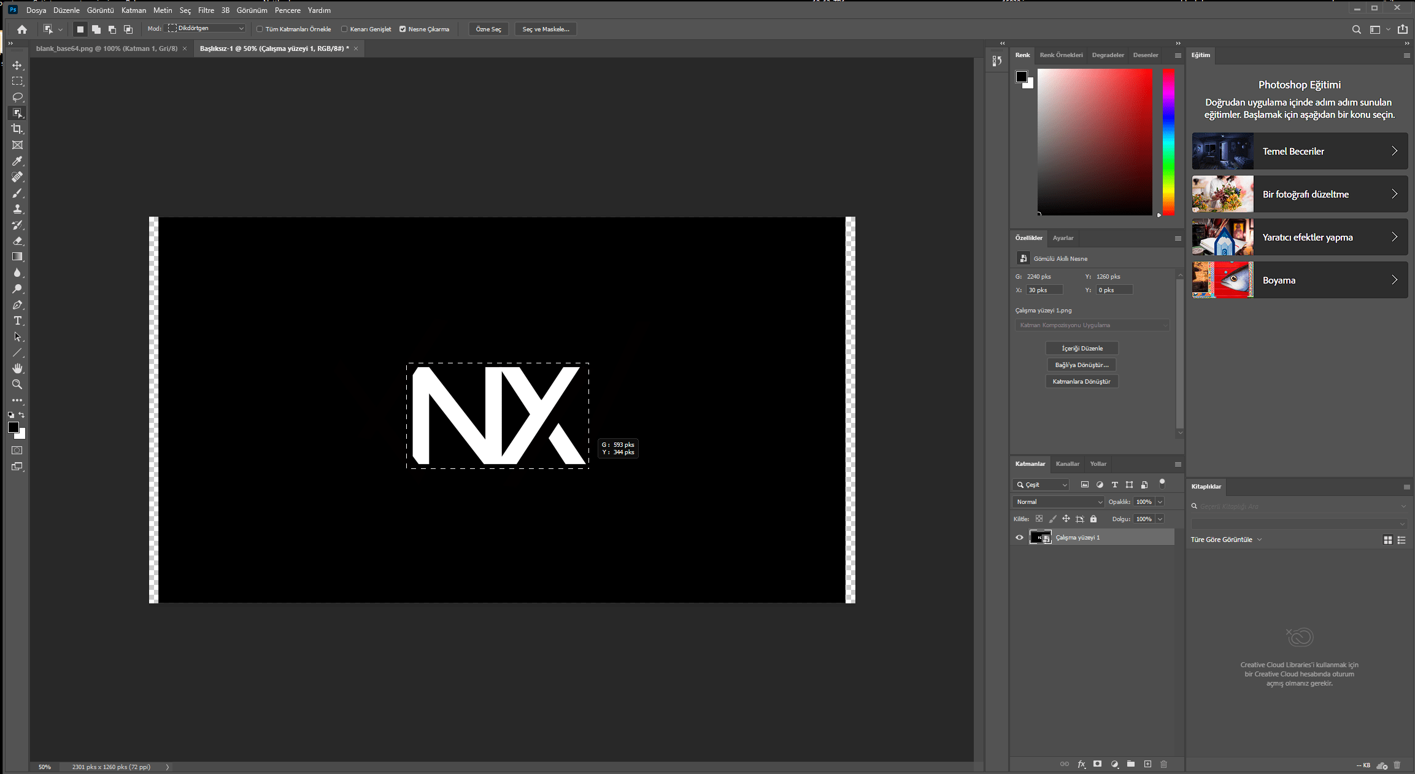This screenshot has height=774, width=1415.
Task: Enable the Kenarı Genişlet checkbox
Action: coord(344,29)
